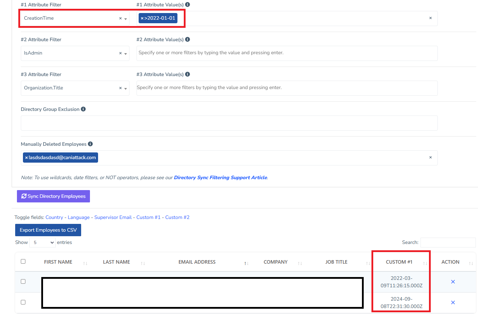Image resolution: width=478 pixels, height=314 pixels.
Task: Toggle the Supervisor Email field link
Action: pos(113,217)
